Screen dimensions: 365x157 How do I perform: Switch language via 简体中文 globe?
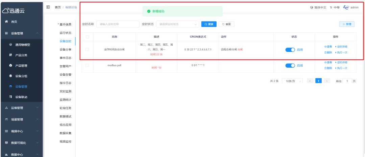point(318,7)
